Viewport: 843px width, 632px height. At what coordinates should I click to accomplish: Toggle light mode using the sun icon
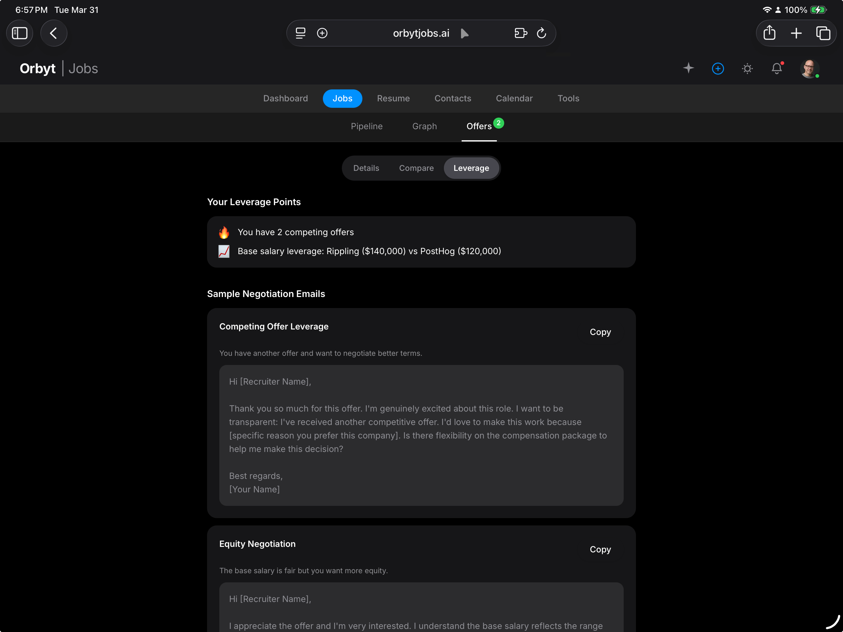click(747, 69)
